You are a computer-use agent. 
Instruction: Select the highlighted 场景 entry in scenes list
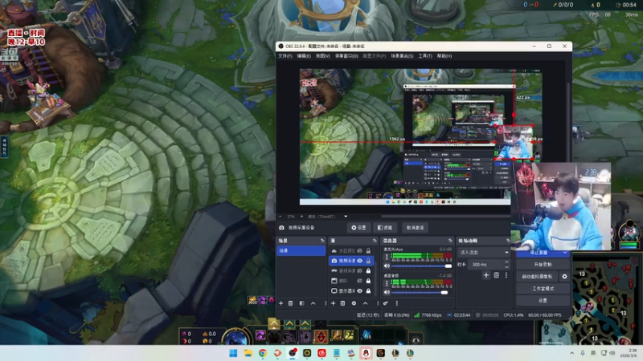[301, 250]
